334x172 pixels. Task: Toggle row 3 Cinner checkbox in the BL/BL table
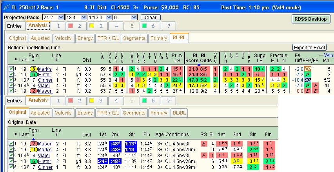tap(11, 80)
